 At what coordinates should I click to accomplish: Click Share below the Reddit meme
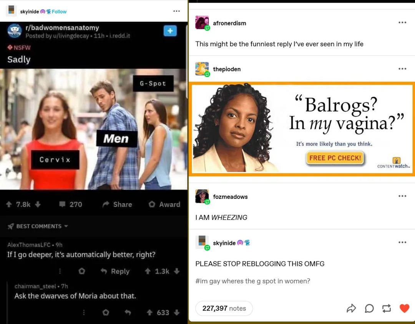(117, 204)
